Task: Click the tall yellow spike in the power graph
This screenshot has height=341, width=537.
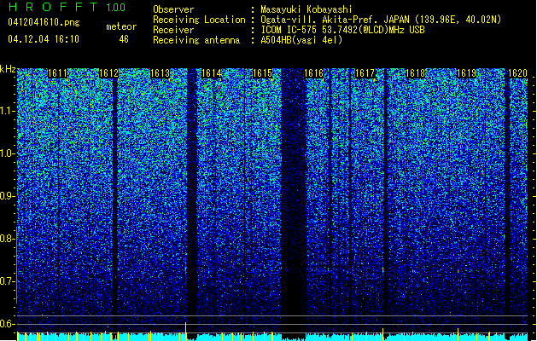Action: (185, 331)
